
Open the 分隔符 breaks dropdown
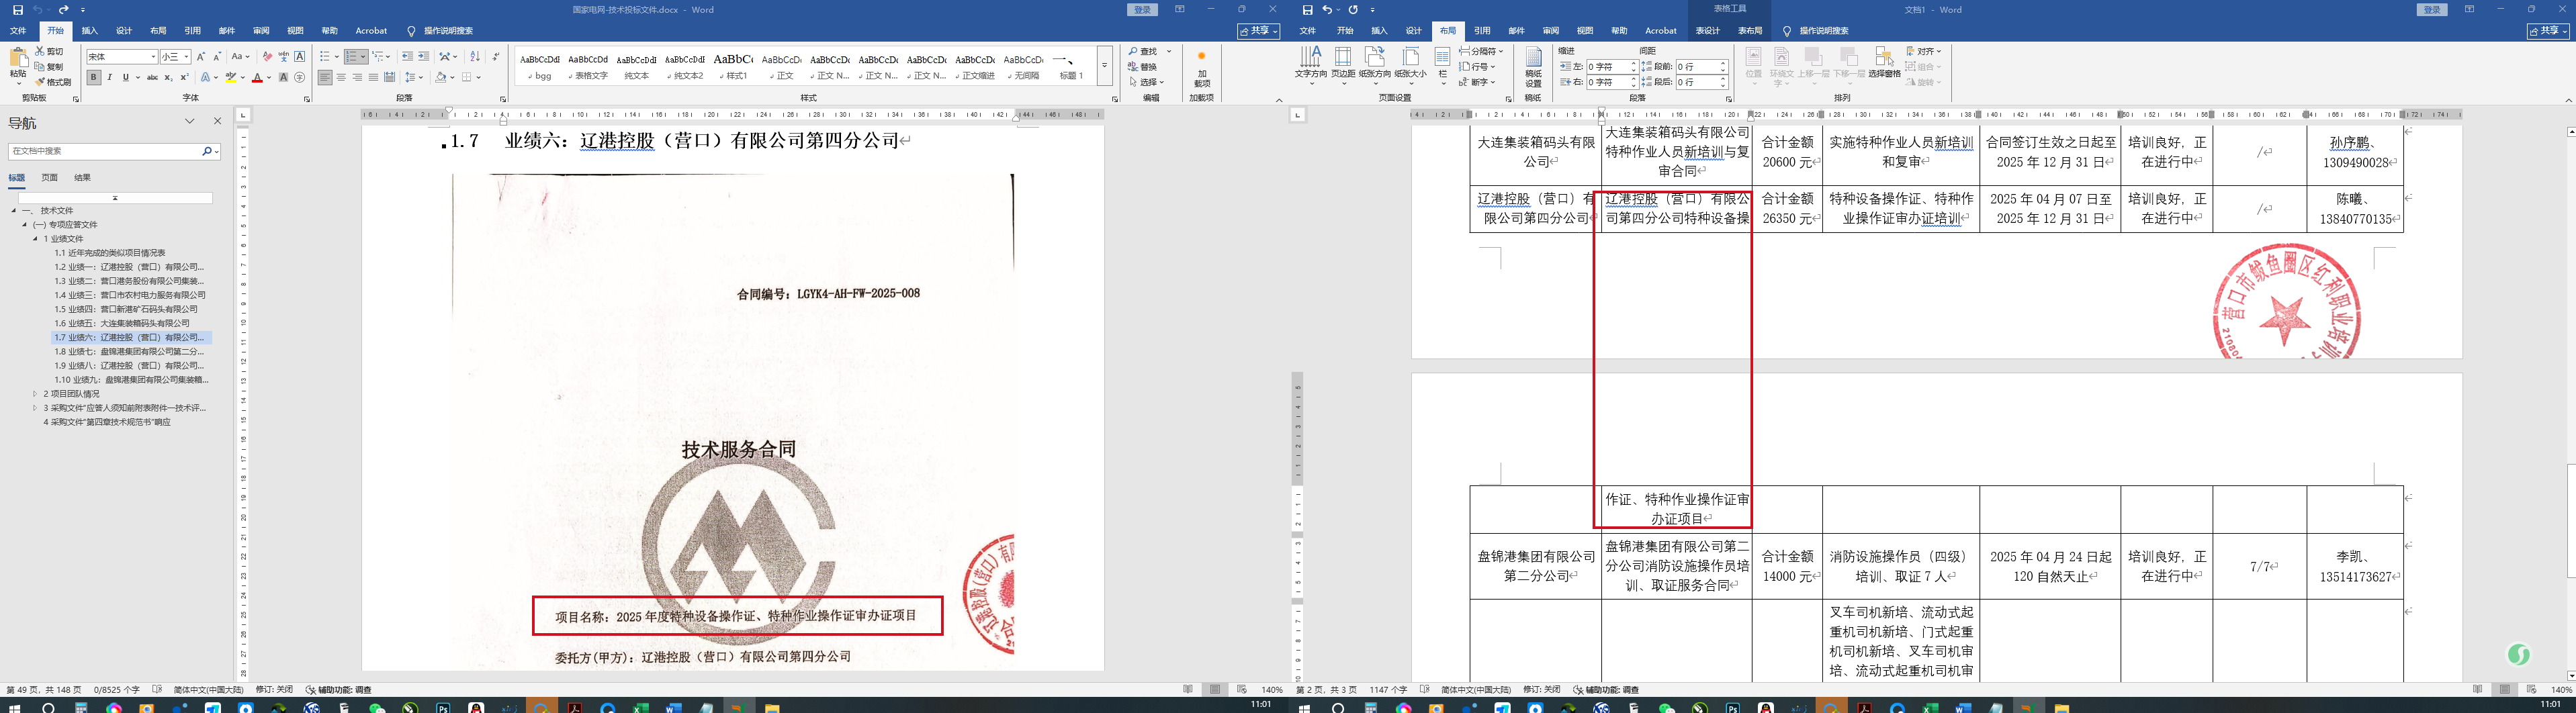click(x=1482, y=51)
